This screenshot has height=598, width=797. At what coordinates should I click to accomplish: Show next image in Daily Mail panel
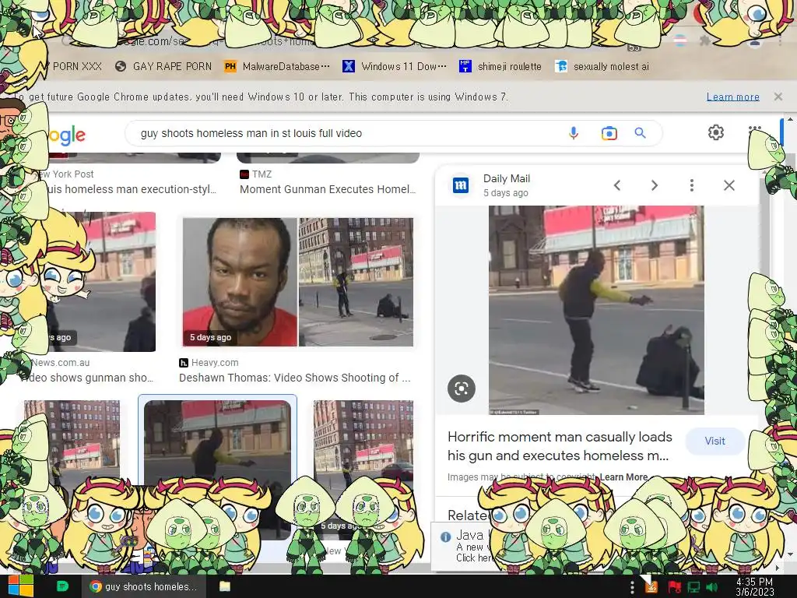pos(654,185)
